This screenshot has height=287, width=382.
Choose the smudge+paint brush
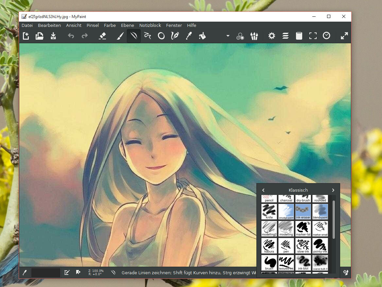286,212
